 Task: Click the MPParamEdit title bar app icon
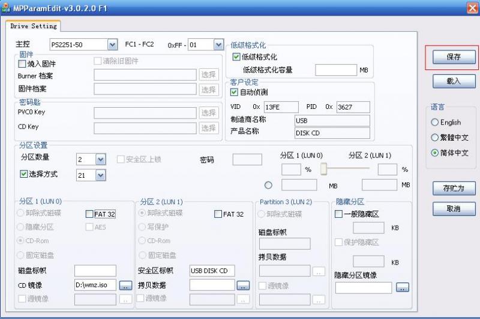(x=7, y=7)
